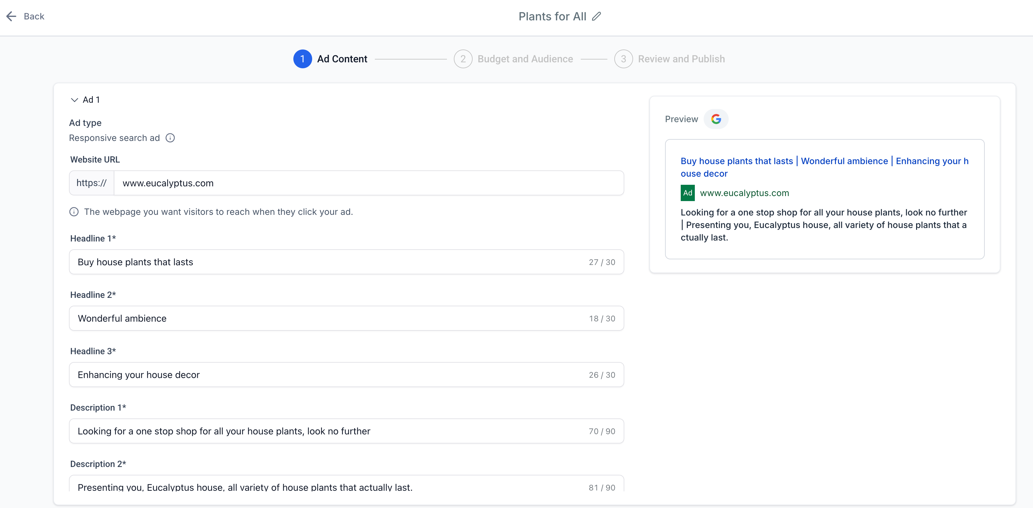Click the preview description text
1033x508 pixels.
pyautogui.click(x=824, y=225)
